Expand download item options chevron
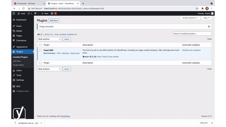226x127 pixels. (x=41, y=123)
